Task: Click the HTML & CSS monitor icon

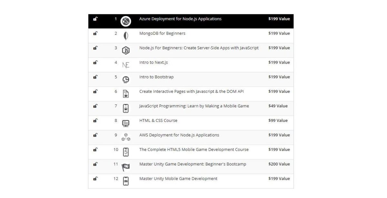Action: [126, 123]
